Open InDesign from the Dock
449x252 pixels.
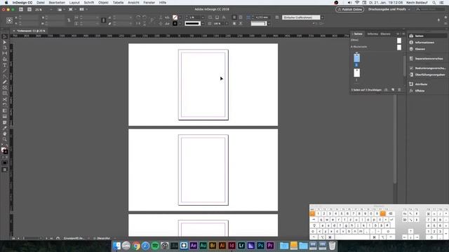click(x=232, y=246)
